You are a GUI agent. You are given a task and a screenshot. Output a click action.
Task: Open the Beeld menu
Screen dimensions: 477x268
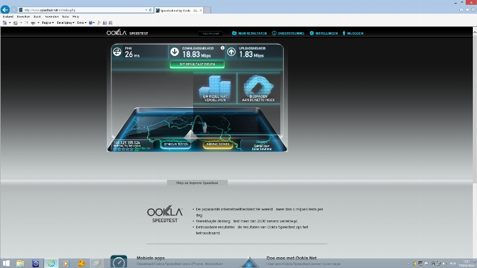click(37, 17)
